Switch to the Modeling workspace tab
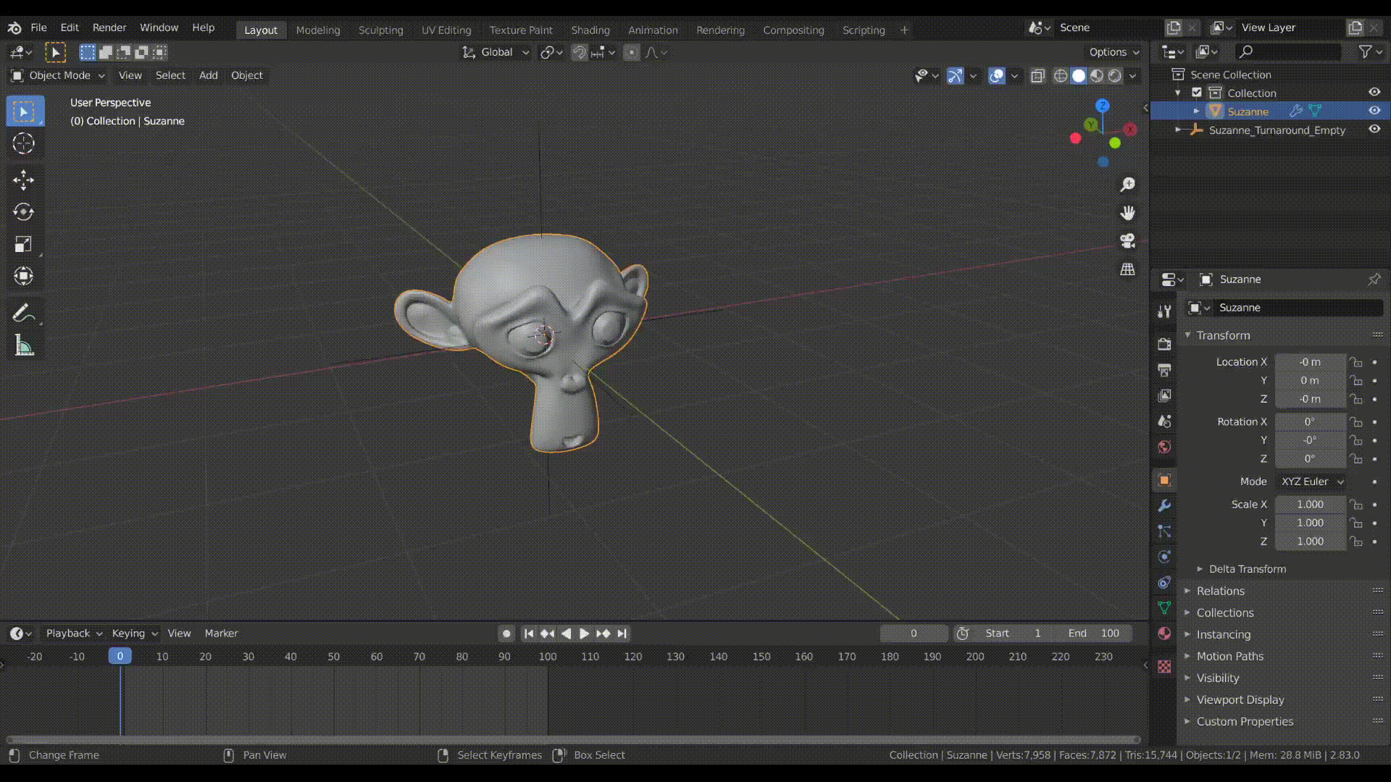 317,30
